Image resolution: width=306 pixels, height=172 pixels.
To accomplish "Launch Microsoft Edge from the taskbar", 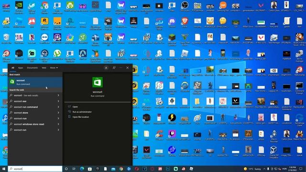I will [82, 169].
